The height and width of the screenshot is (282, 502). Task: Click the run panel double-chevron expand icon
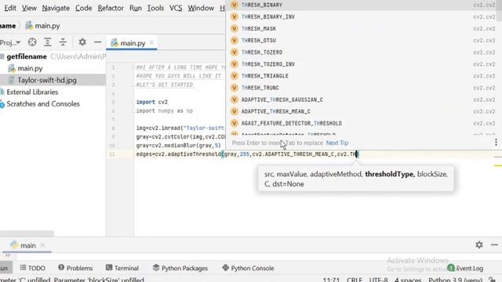(7, 255)
